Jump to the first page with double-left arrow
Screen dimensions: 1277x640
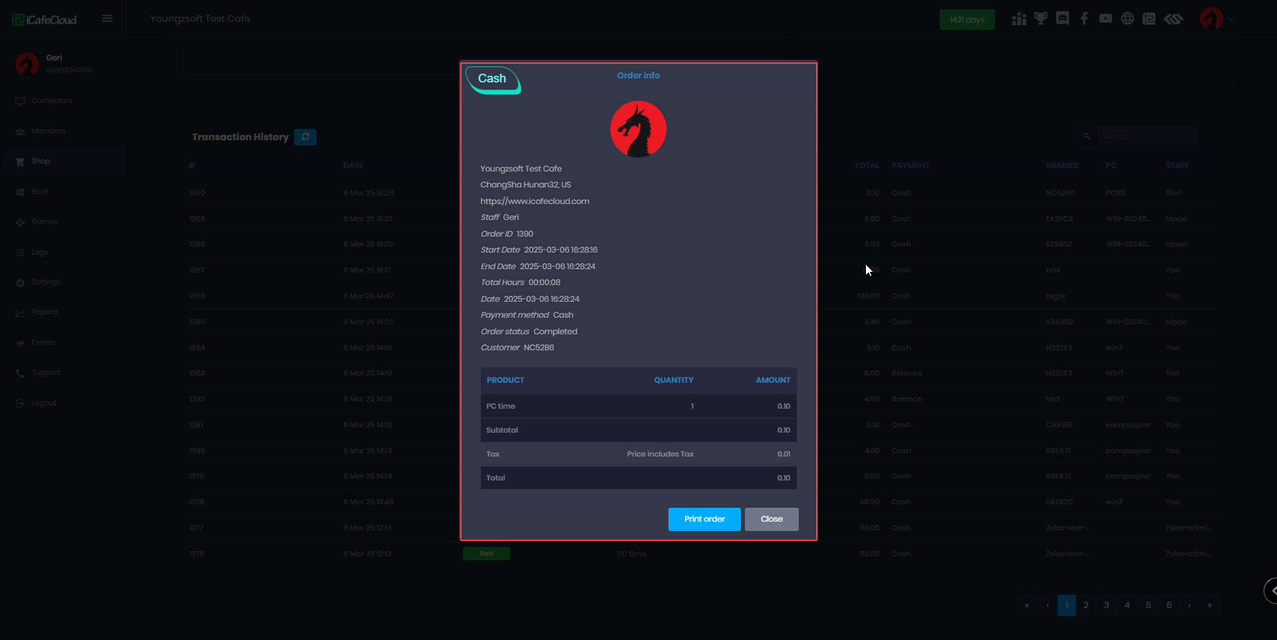click(x=1027, y=605)
